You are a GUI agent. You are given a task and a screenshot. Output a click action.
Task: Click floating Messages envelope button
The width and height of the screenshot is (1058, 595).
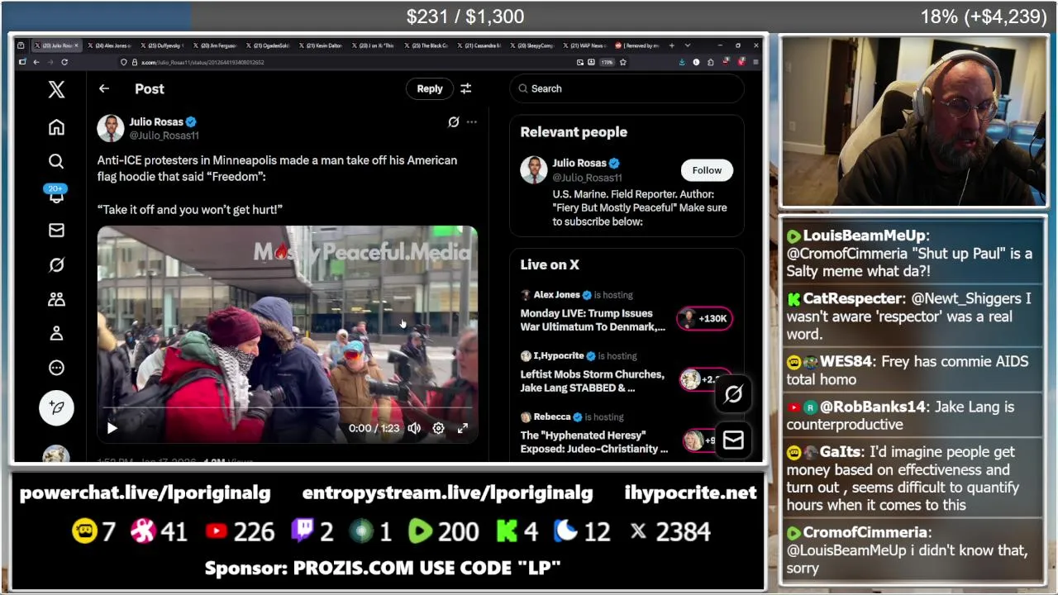(733, 440)
